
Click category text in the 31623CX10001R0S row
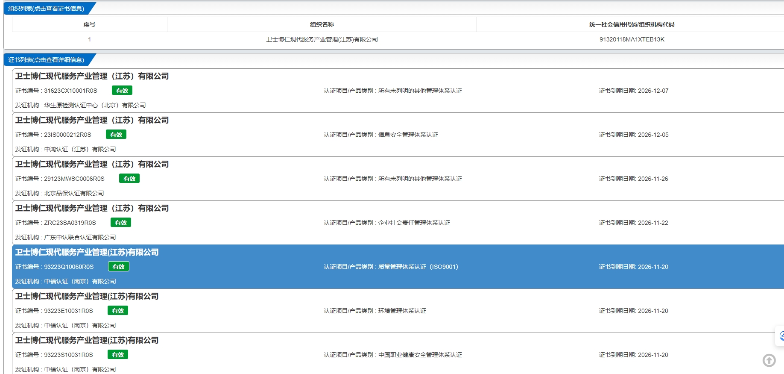click(420, 91)
